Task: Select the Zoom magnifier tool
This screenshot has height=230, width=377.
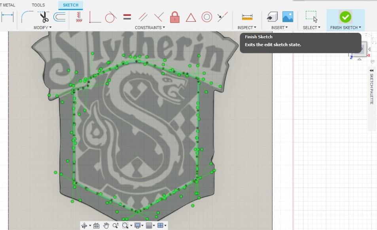Action: [116, 225]
